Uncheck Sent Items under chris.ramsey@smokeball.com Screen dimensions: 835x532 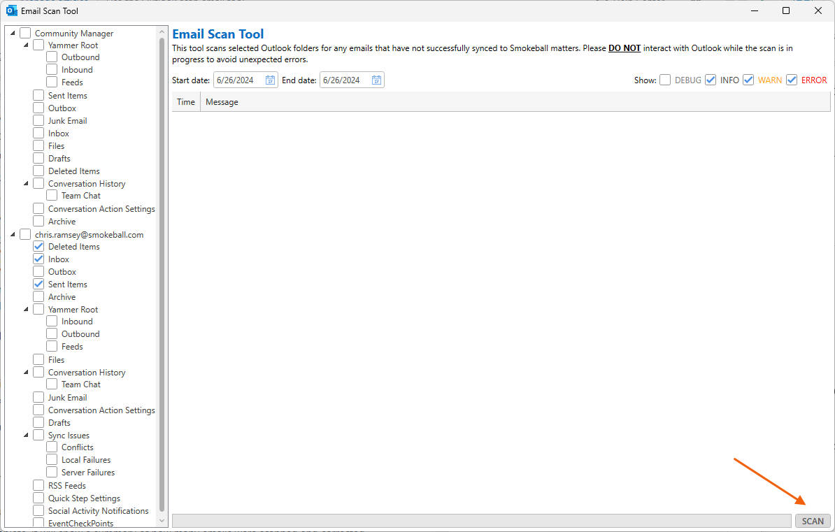click(x=38, y=285)
